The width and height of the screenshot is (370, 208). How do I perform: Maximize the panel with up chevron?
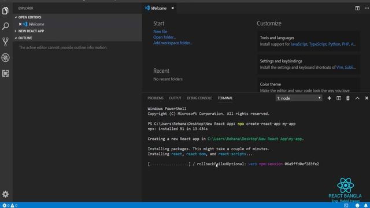(x=357, y=98)
